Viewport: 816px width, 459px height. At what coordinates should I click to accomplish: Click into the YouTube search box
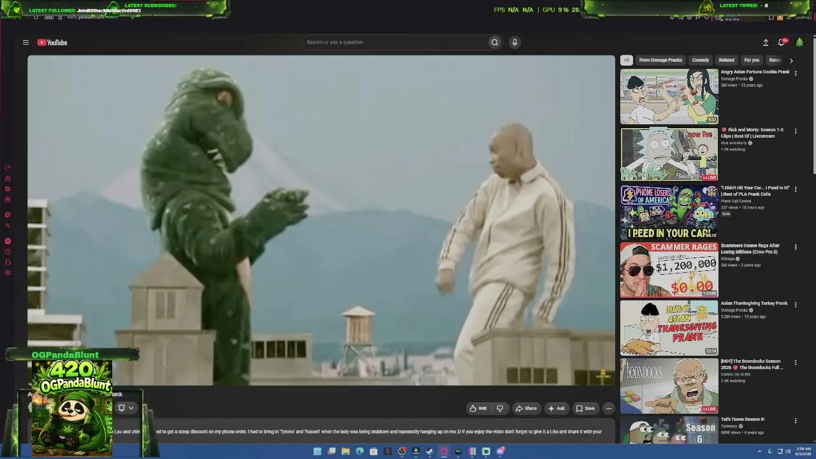pyautogui.click(x=395, y=42)
